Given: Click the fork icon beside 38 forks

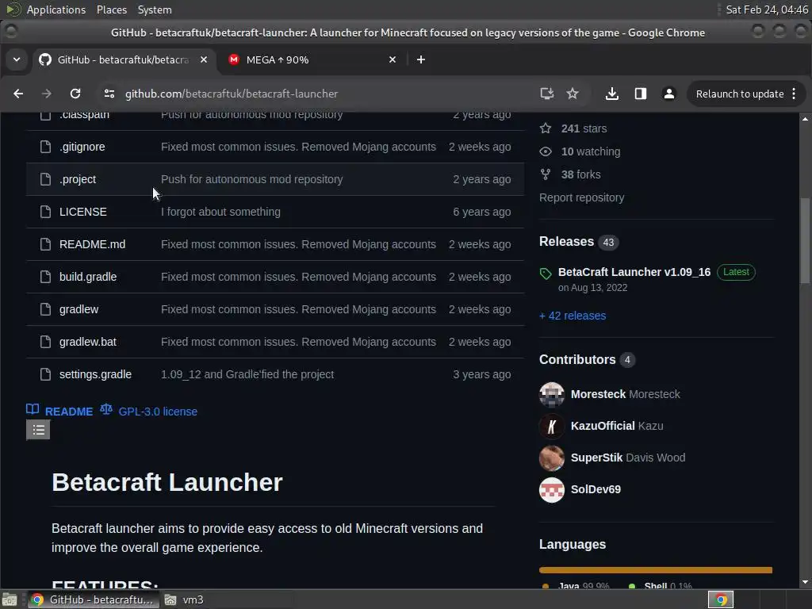Looking at the screenshot, I should (x=546, y=174).
